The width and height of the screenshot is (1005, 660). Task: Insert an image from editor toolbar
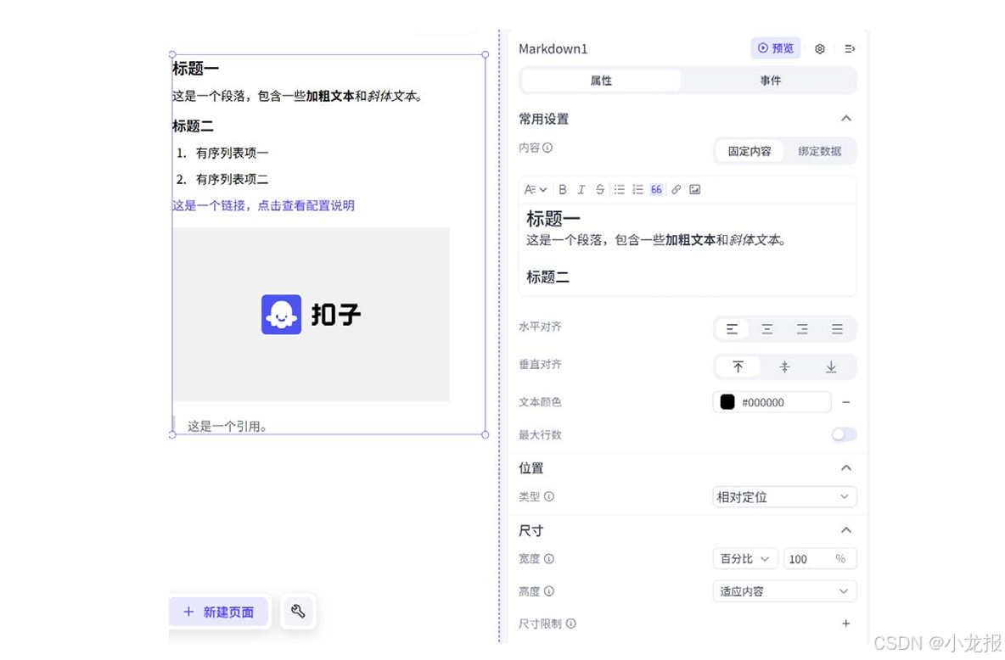695,190
